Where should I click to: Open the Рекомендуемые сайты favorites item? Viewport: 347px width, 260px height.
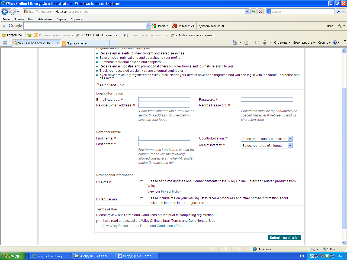pyautogui.click(x=54, y=35)
